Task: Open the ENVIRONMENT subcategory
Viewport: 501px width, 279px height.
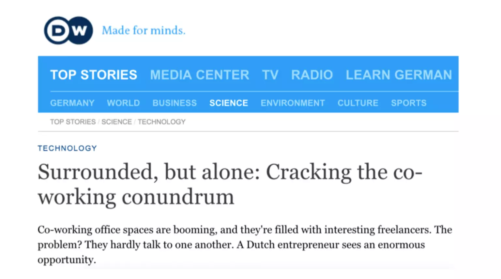Action: [x=293, y=103]
